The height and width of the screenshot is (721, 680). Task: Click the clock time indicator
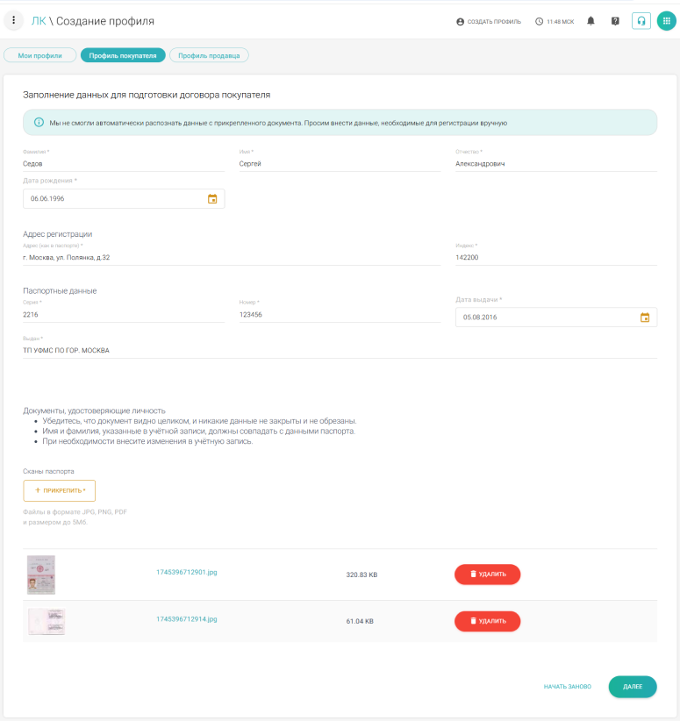[x=555, y=21]
